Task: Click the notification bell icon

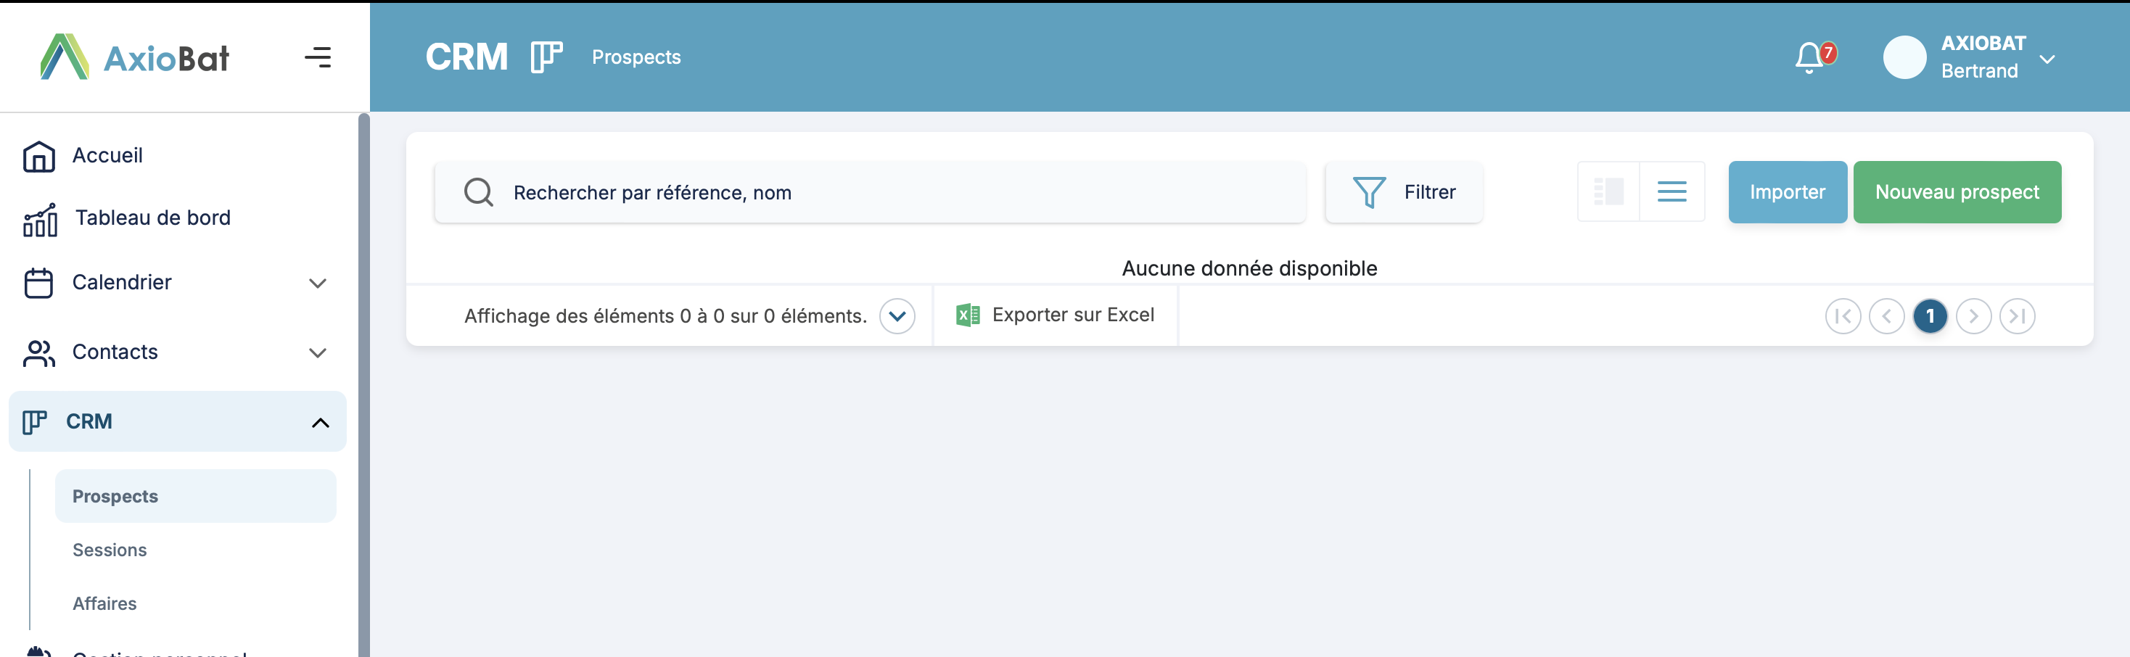Action: pos(1809,58)
